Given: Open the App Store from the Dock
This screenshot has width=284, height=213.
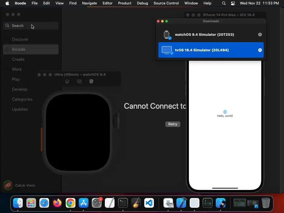Looking at the screenshot, I should (x=83, y=203).
